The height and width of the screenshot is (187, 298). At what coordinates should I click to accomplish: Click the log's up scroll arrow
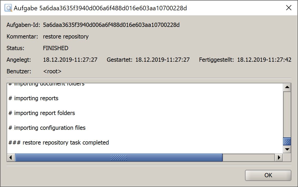(x=287, y=87)
